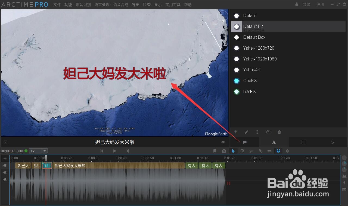Open the 语音识别 menu
Viewport: 348px width, 206px height.
click(x=83, y=5)
